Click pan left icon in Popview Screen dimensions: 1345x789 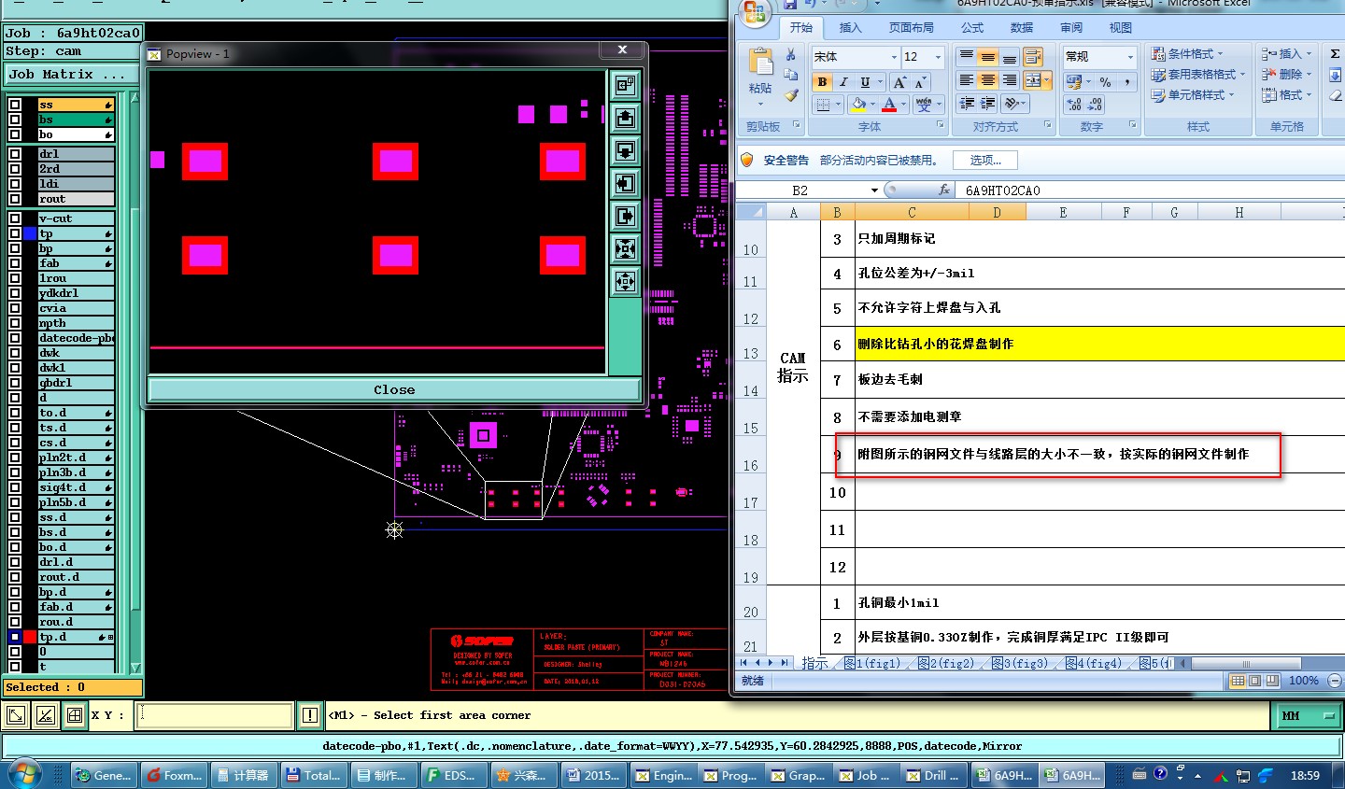(x=625, y=184)
